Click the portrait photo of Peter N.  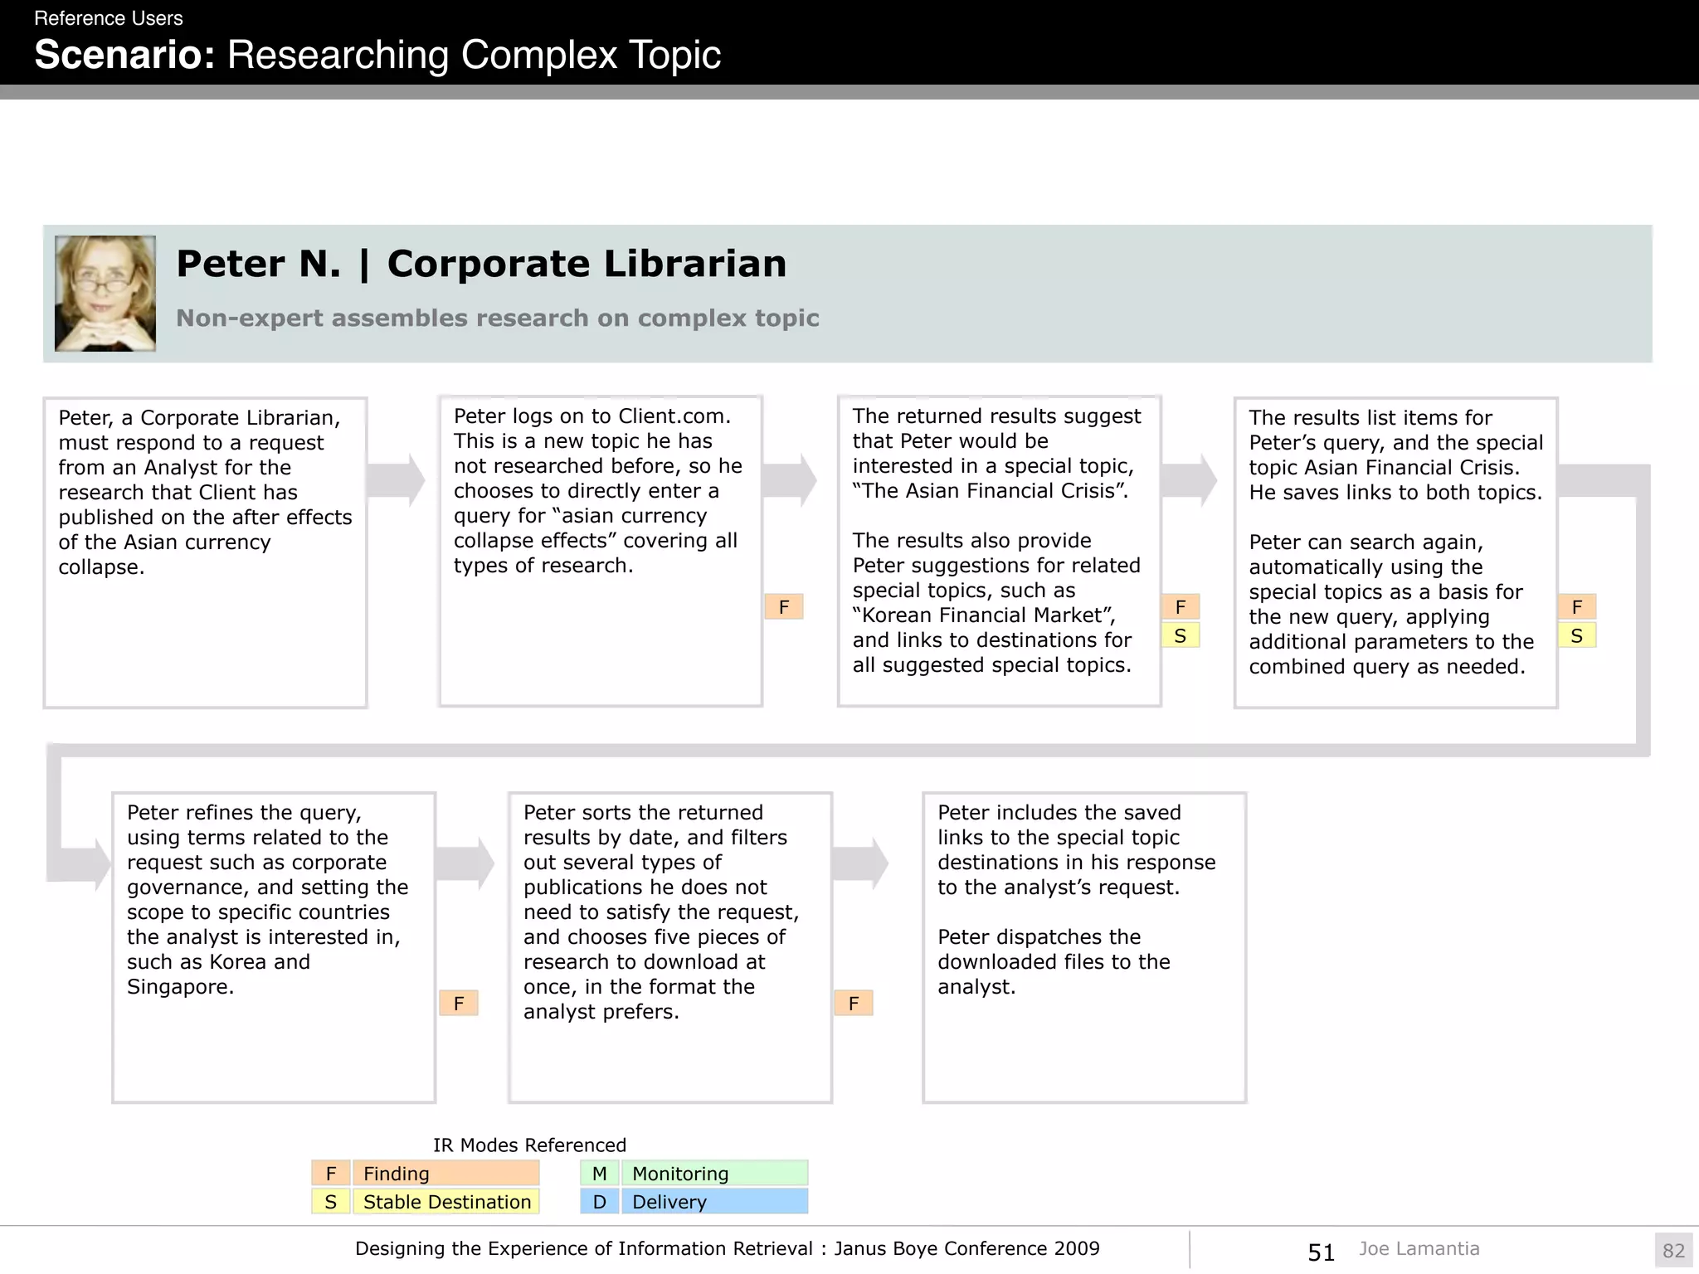tap(105, 294)
